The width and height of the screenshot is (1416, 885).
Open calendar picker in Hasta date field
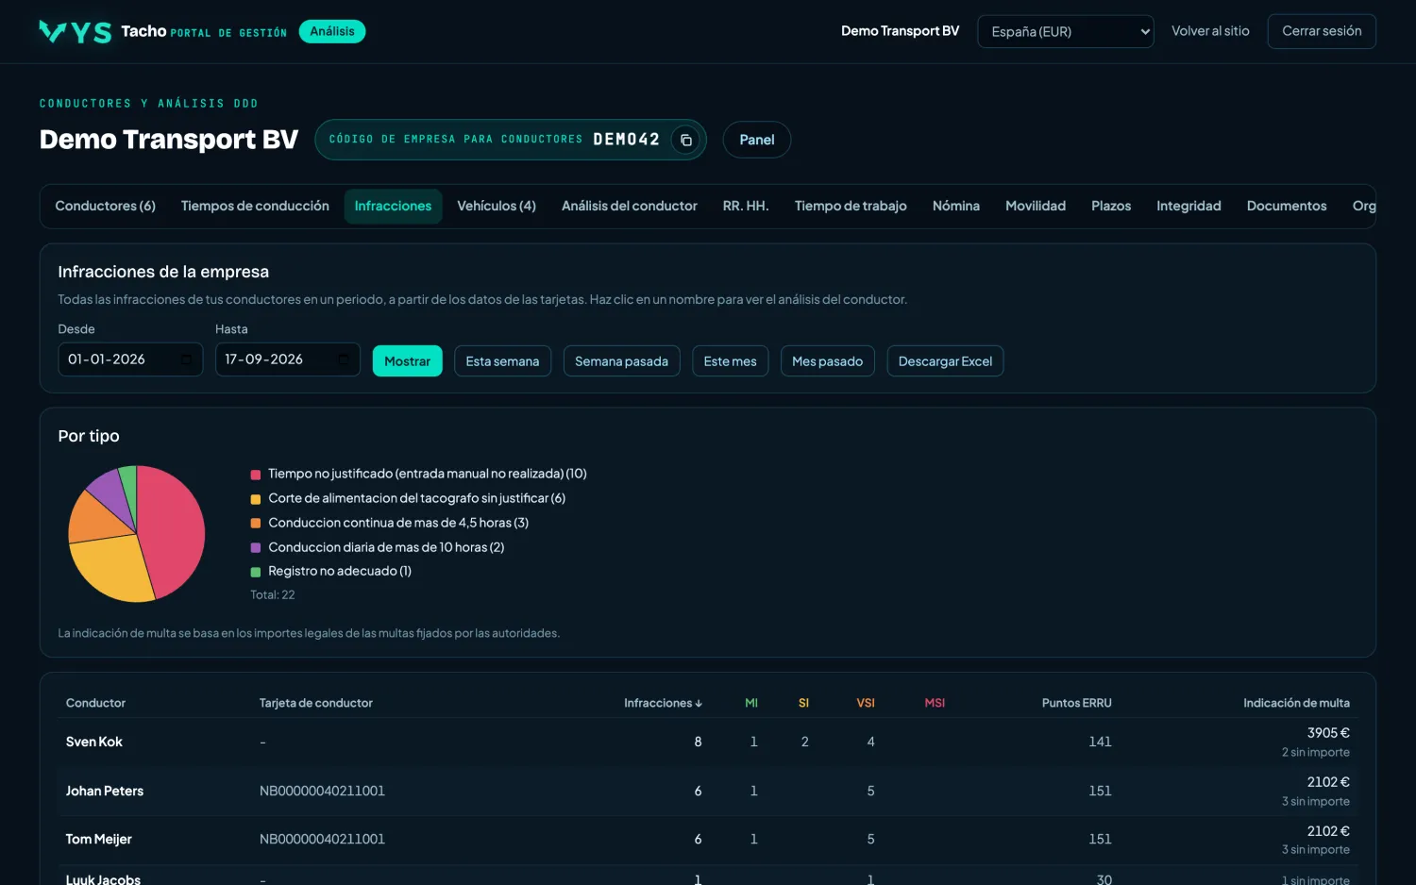(344, 359)
